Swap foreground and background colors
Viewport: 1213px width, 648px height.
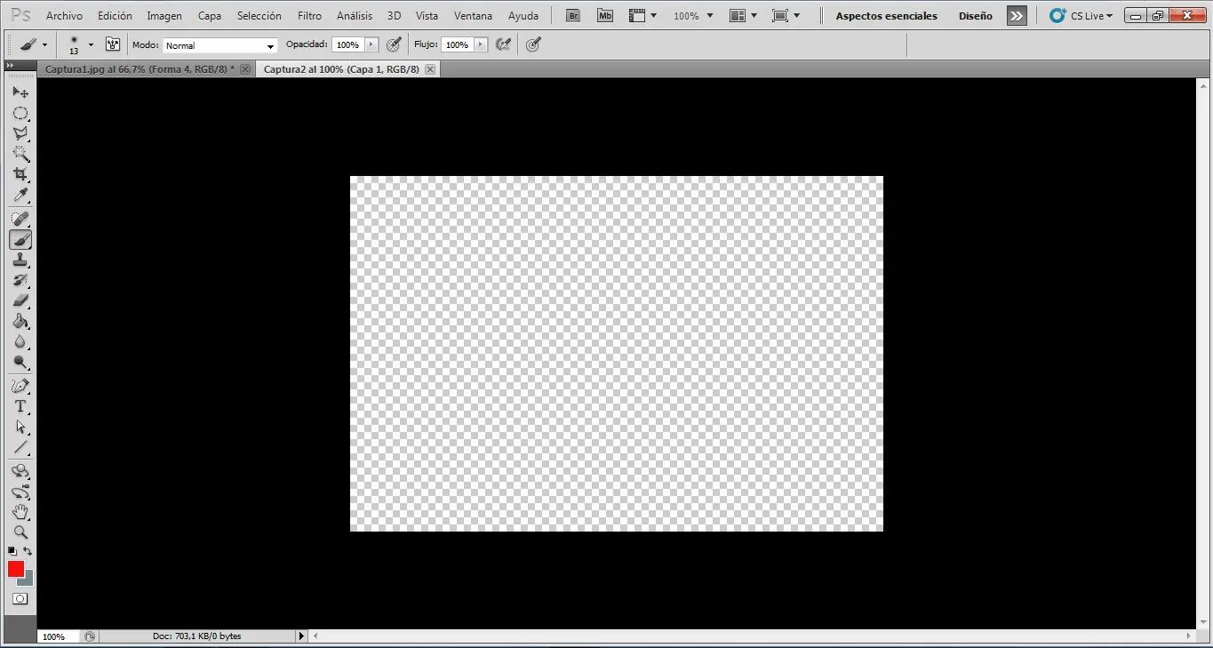(28, 551)
